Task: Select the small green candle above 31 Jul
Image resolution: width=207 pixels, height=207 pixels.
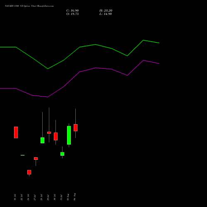Action: tap(63, 154)
